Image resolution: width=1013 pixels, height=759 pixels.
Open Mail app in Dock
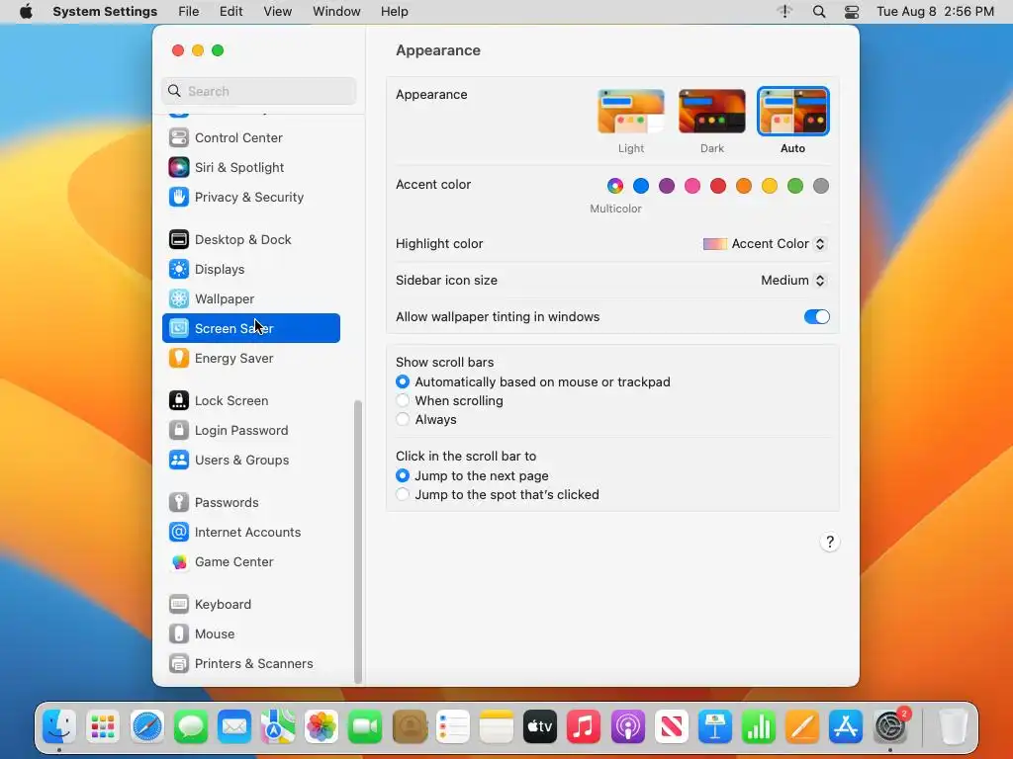(233, 726)
